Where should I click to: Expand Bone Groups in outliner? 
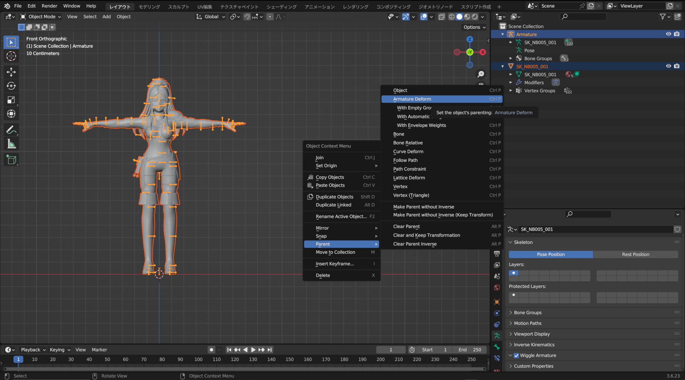tap(511, 59)
